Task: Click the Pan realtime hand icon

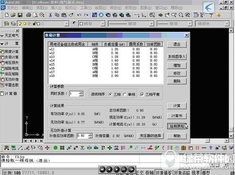Action: pyautogui.click(x=167, y=15)
